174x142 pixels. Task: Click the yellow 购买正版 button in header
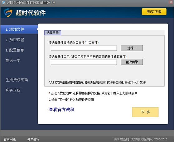click(x=154, y=11)
